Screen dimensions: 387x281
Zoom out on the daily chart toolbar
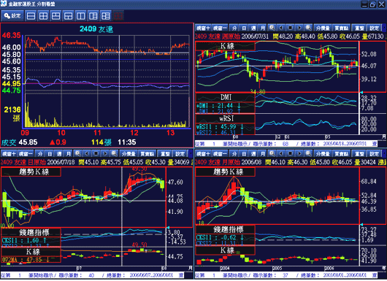point(114,154)
